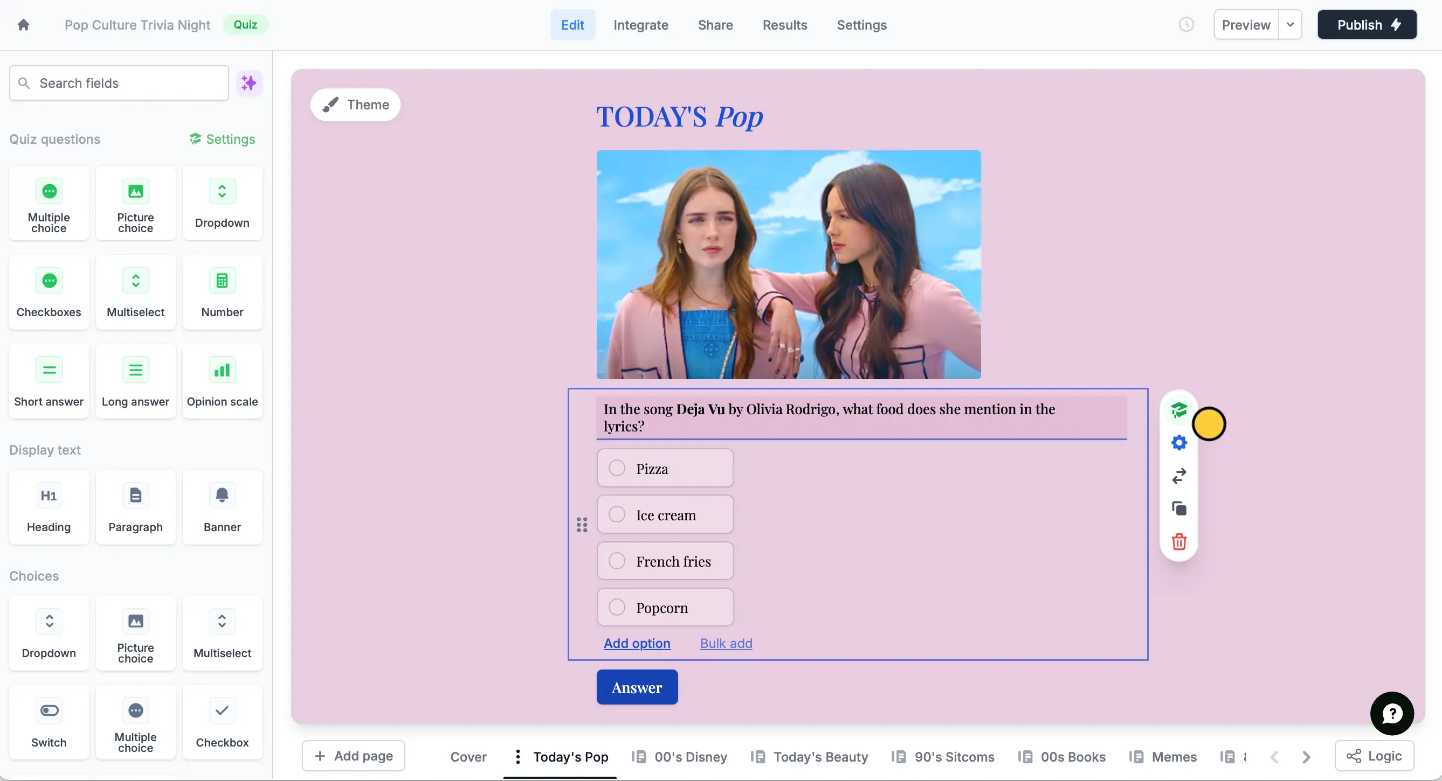
Task: Open quiz answer settings graduation cap icon
Action: click(x=1179, y=410)
